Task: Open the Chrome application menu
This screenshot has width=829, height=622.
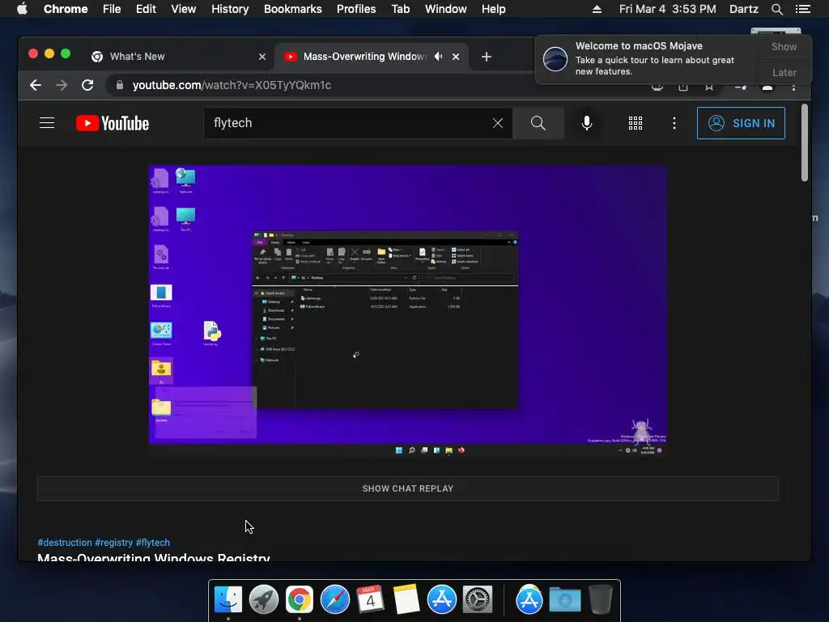Action: pyautogui.click(x=66, y=9)
